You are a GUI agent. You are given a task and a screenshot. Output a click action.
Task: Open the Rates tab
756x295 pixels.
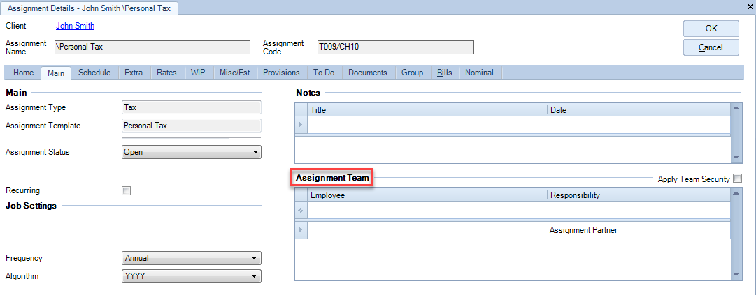point(167,73)
